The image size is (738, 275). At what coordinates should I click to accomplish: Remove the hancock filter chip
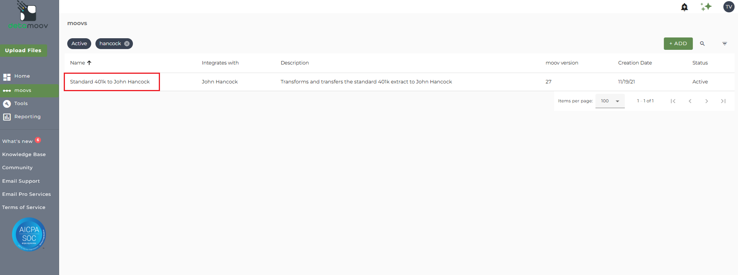coord(127,44)
